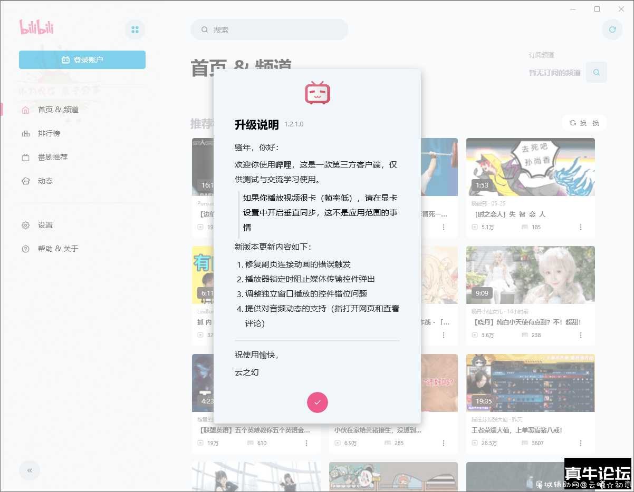This screenshot has width=634, height=492.
Task: Open 动态 in the sidebar
Action: click(45, 181)
